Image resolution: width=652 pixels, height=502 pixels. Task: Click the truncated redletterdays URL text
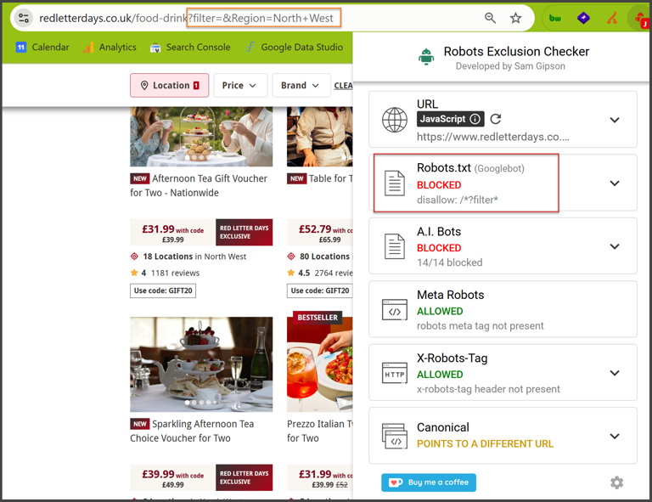(492, 137)
